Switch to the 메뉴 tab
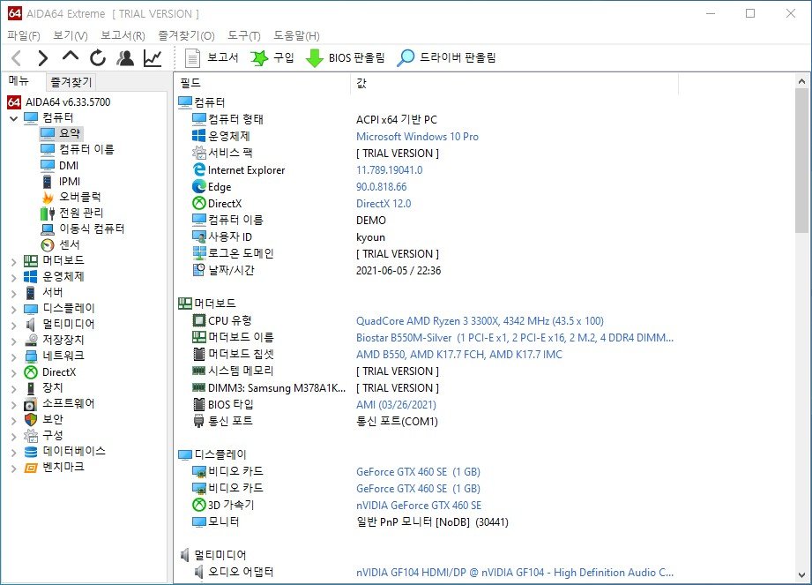This screenshot has height=585, width=812. coord(19,81)
